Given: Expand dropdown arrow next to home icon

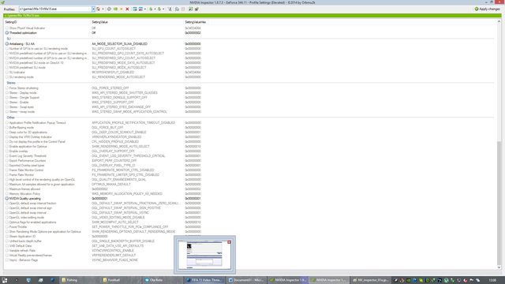Looking at the screenshot, I should coord(103,9).
